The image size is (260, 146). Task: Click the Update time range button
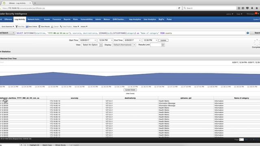163,40
